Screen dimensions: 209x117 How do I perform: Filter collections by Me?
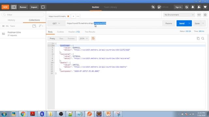tap(7, 26)
